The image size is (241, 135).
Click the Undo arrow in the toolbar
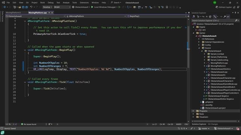tap(31, 7)
